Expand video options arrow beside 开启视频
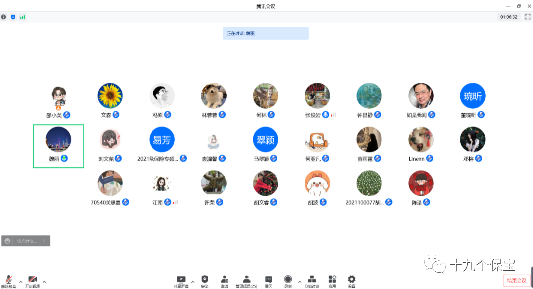 [45, 282]
